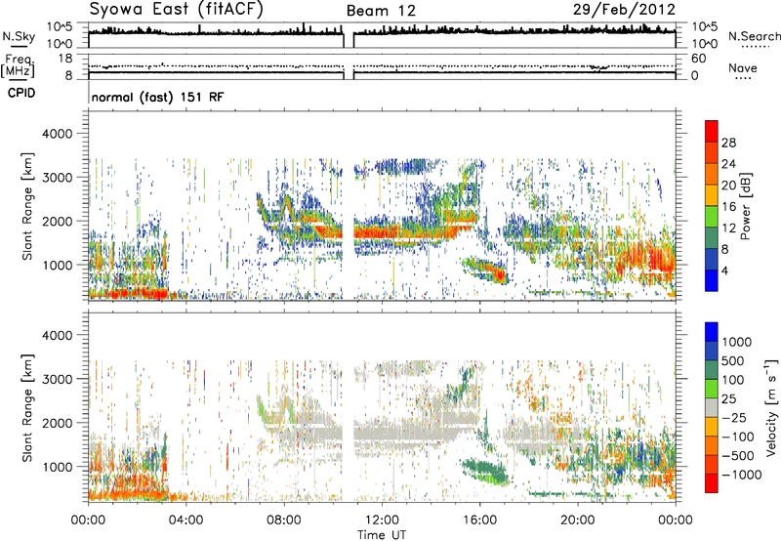Image resolution: width=781 pixels, height=541 pixels.
Task: Click power colorbar tick label '16'
Action: point(728,207)
